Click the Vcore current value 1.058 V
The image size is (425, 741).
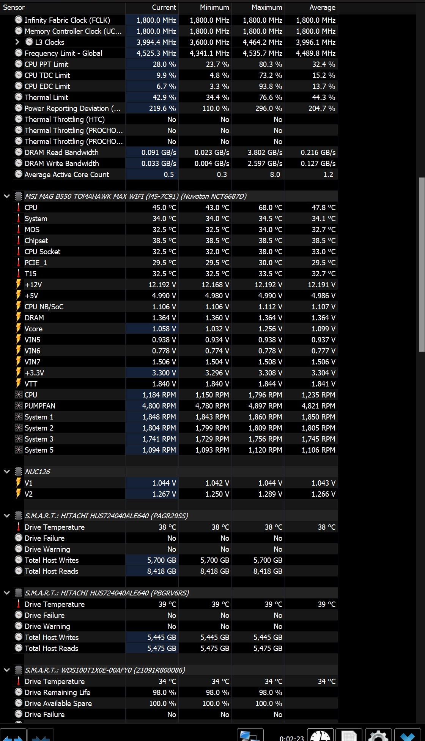pyautogui.click(x=164, y=329)
